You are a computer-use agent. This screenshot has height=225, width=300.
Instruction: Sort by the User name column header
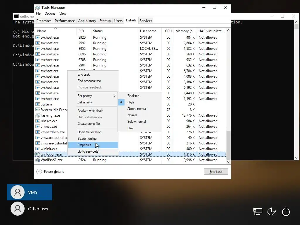pyautogui.click(x=150, y=31)
